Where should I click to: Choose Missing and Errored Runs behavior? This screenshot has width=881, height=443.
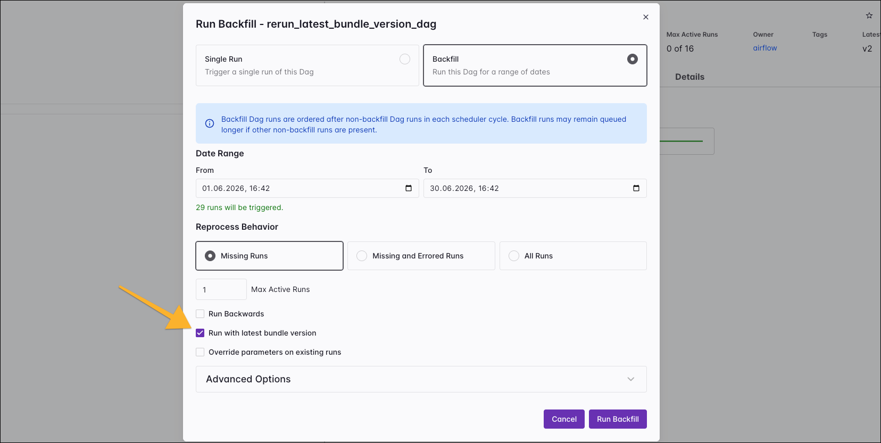[x=421, y=256]
